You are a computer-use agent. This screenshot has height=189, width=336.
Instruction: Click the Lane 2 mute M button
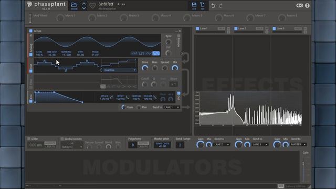click(267, 28)
